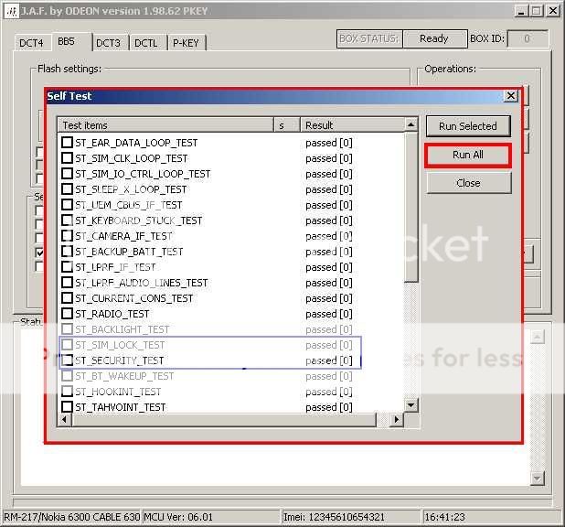
Task: Tick the ST_LPRF_IF_TEST checkbox
Action: click(67, 267)
